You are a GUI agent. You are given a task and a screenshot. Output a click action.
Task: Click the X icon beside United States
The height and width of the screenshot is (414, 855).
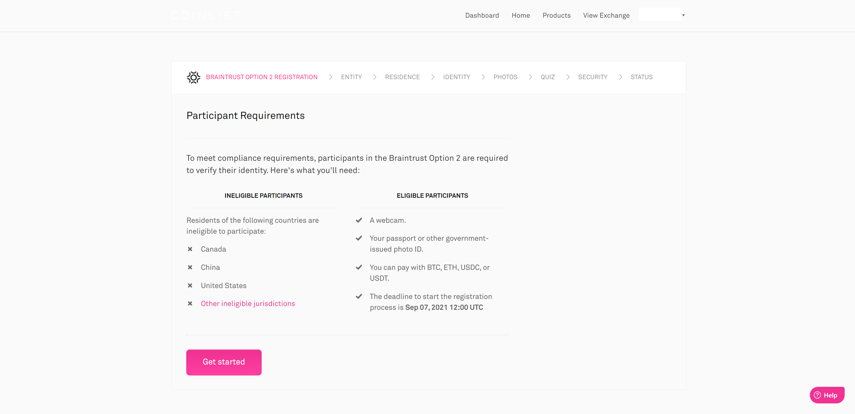tap(190, 286)
